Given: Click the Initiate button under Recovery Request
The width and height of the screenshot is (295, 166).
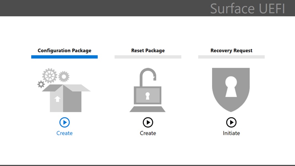Looking at the screenshot, I should pos(231,133).
